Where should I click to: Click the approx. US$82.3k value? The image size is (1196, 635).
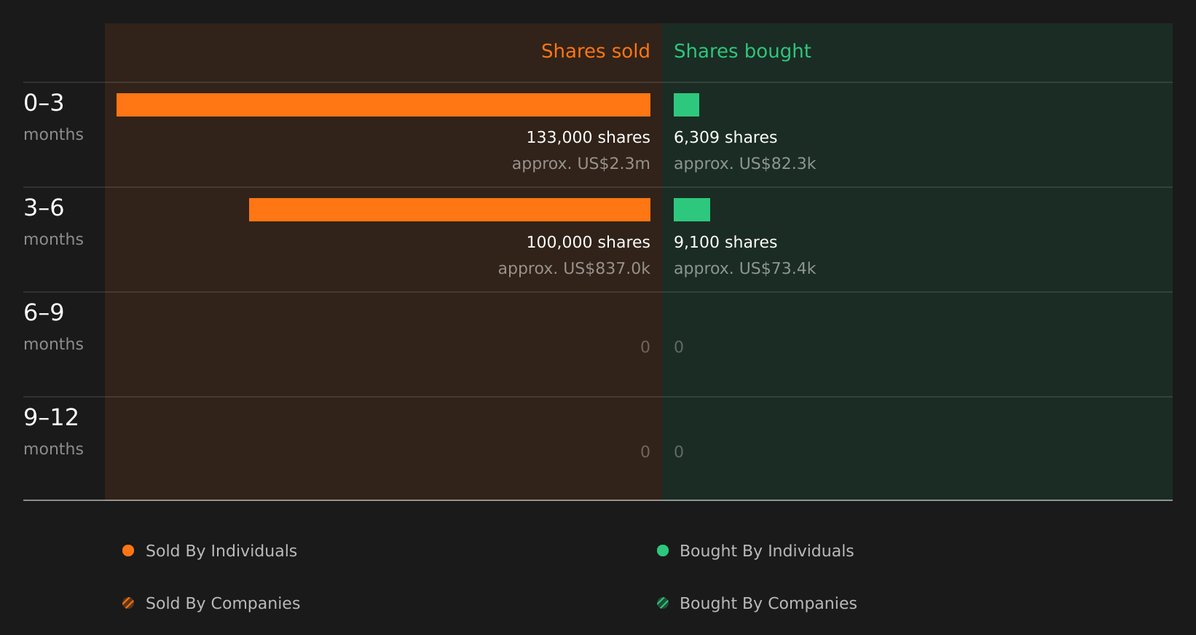pyautogui.click(x=744, y=164)
